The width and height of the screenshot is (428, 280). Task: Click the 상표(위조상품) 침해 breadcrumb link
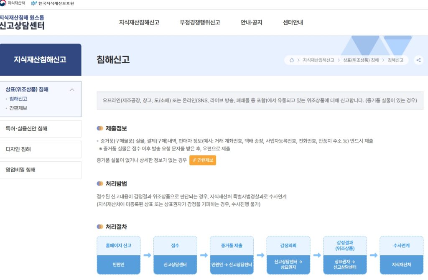[x=361, y=60]
